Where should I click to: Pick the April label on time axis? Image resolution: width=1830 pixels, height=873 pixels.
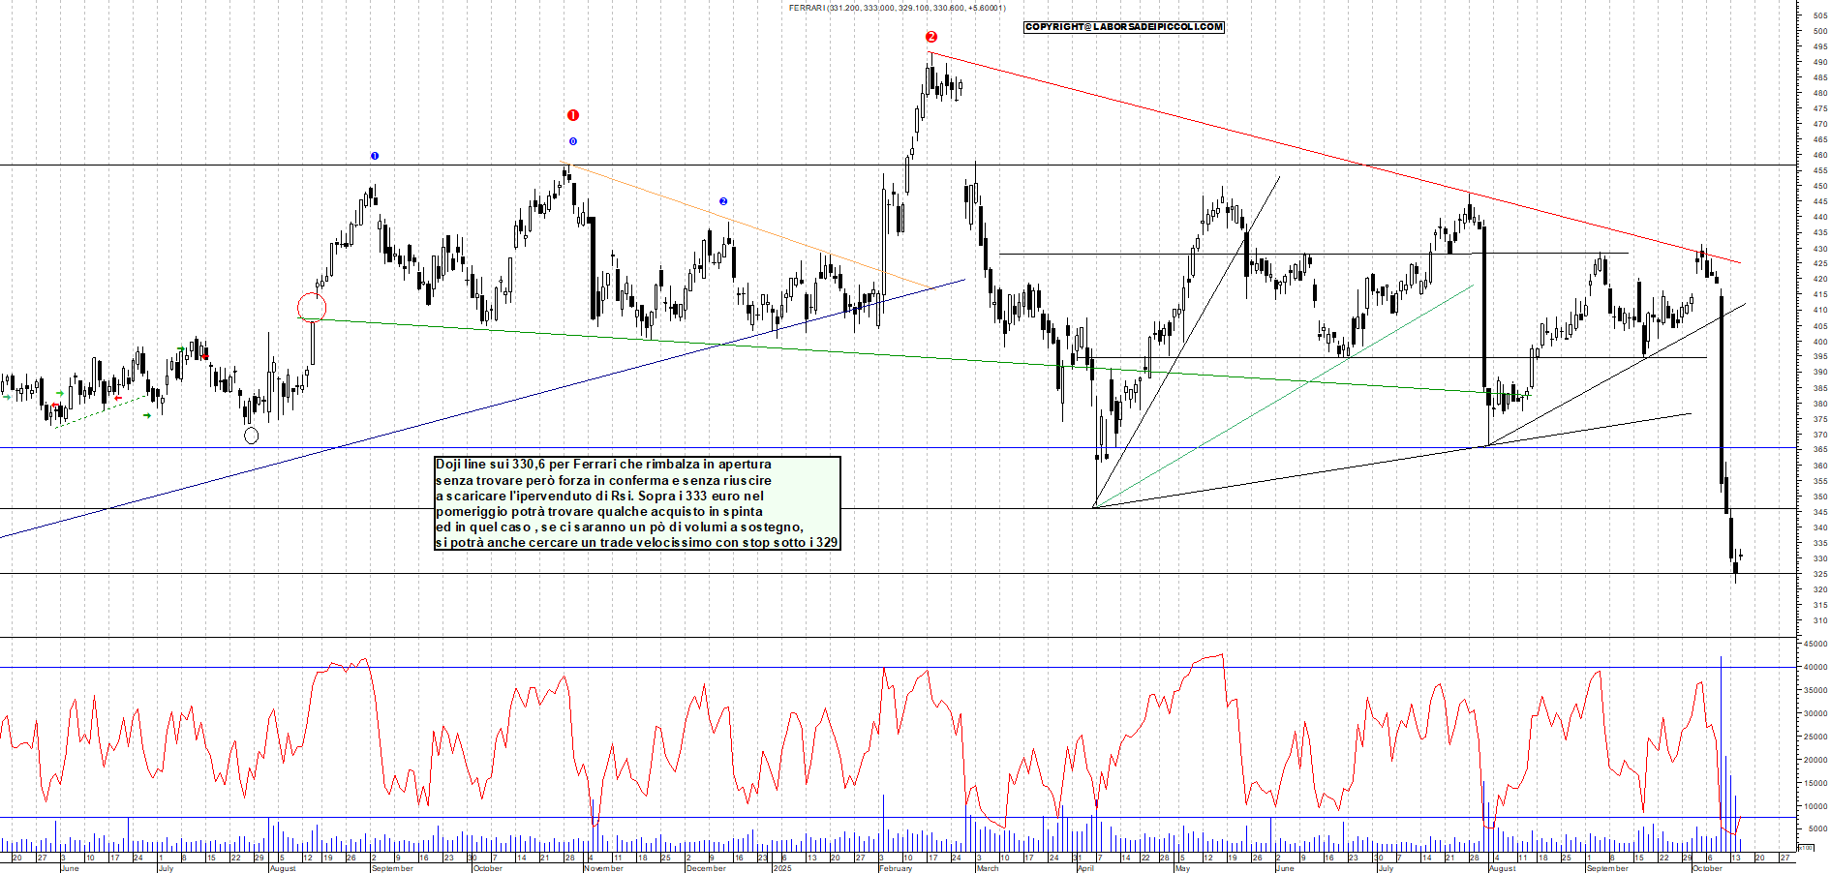1085,868
